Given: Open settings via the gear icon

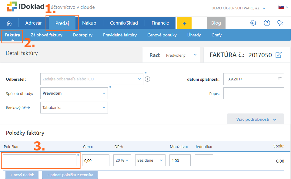Looking at the screenshot, I should pyautogui.click(x=253, y=23).
